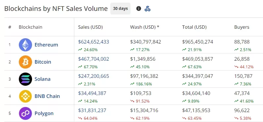This screenshot has width=263, height=122.
Task: Select Bitcoin total $469,053,857
Action: click(198, 59)
